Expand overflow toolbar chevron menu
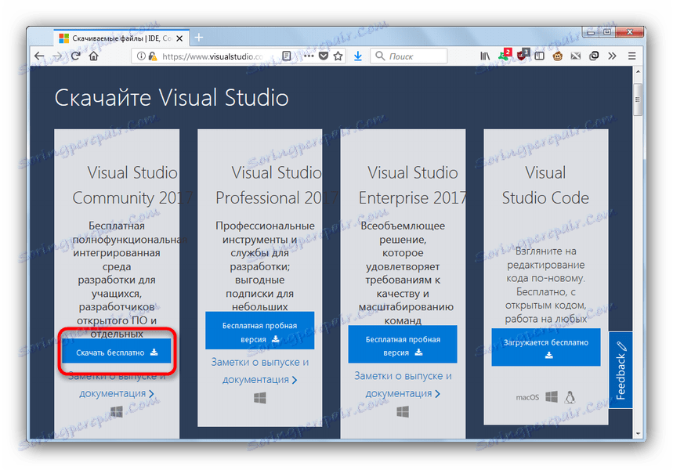Viewport: 673px width, 470px height. [x=613, y=56]
